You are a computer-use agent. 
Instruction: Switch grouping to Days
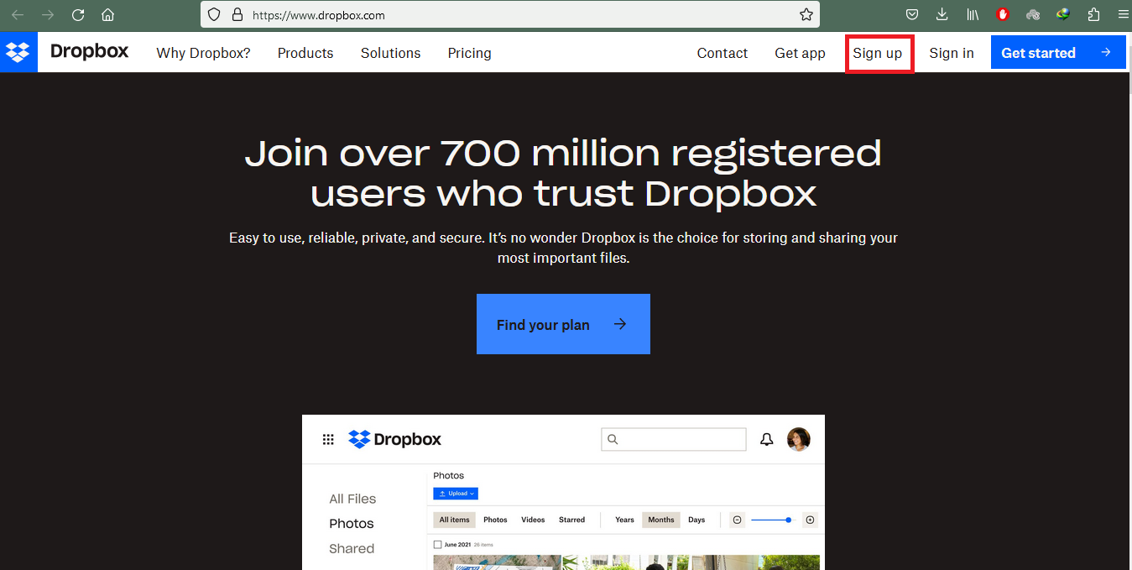(696, 520)
